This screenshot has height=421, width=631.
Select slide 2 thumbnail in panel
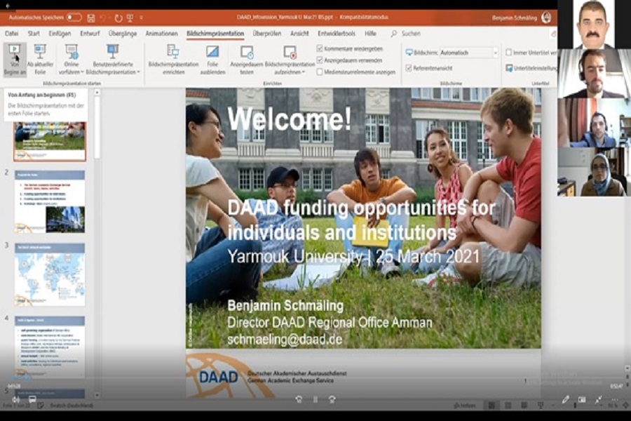pyautogui.click(x=50, y=201)
